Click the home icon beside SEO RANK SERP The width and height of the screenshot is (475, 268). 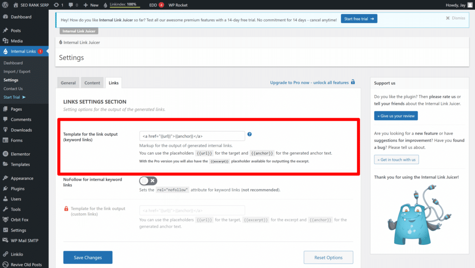tap(16, 5)
